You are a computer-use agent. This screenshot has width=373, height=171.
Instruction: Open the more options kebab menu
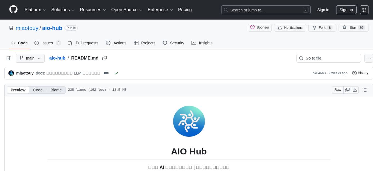coord(369,58)
